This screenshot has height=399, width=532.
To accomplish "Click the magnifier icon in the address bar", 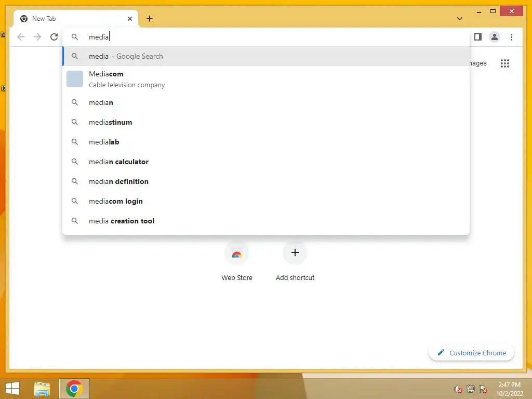I will coord(75,37).
